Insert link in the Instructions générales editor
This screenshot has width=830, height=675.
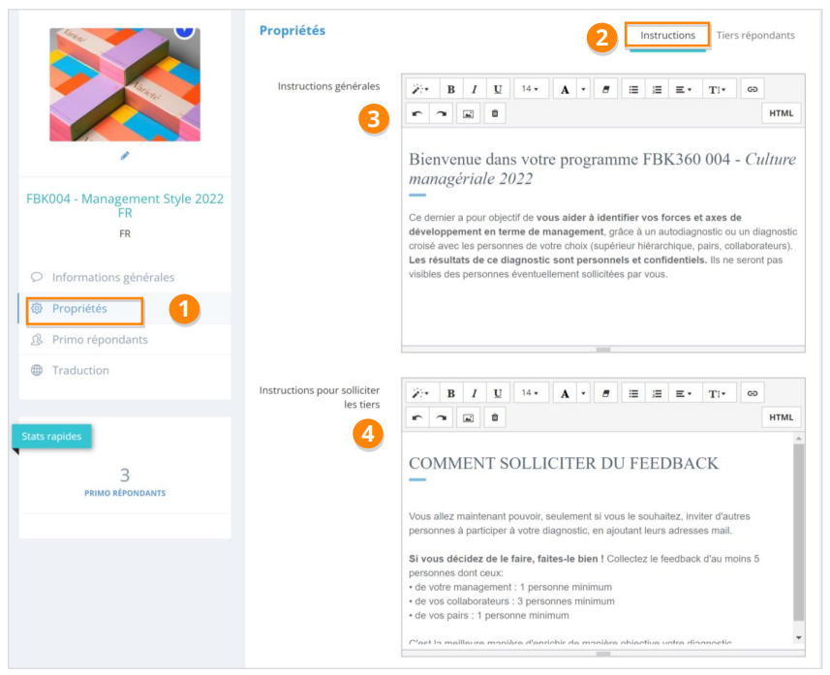click(753, 89)
